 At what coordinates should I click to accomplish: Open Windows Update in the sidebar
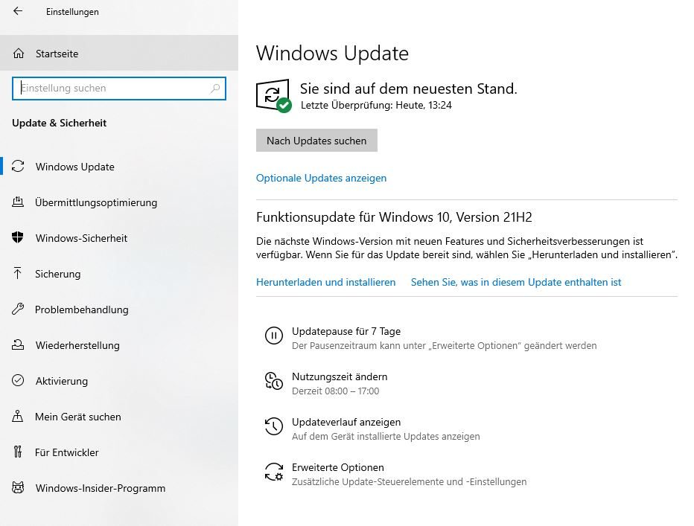[119, 167]
